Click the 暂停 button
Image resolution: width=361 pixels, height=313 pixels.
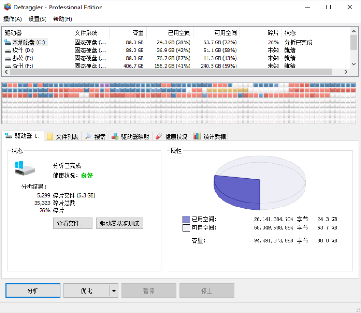coord(149,290)
